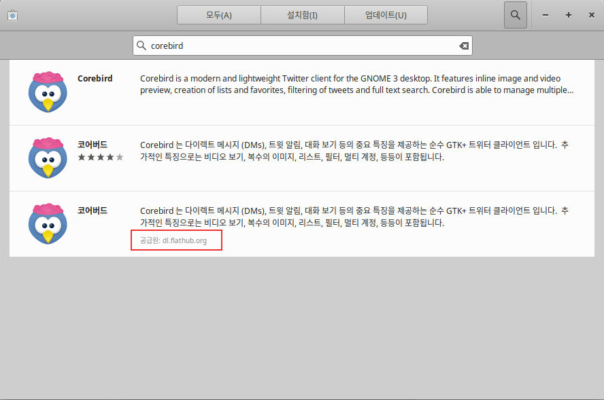This screenshot has height=400, width=604.
Task: Click the software store bag icon
Action: pos(12,16)
